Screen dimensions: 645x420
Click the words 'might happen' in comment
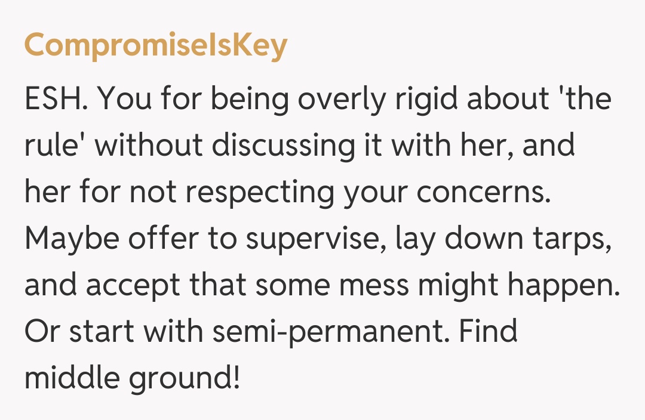click(518, 285)
